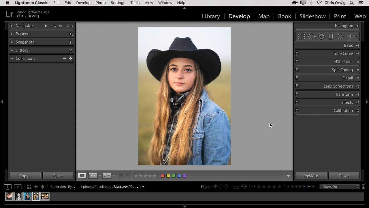Click the Copy... button
369x208 pixels.
(25, 176)
